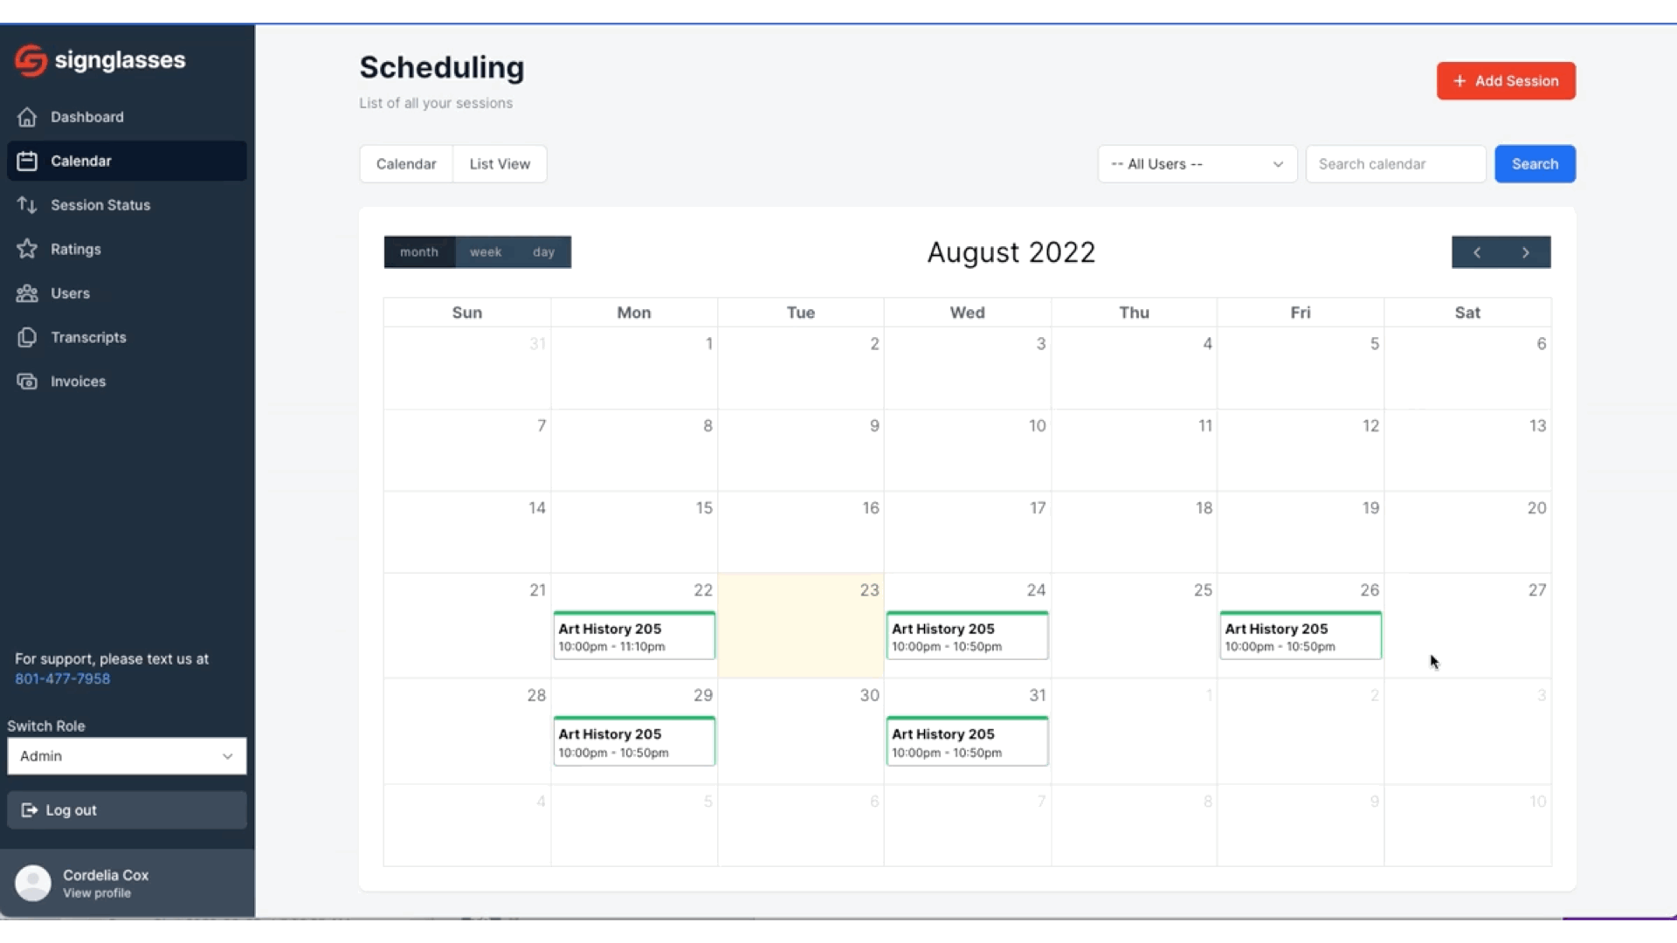
Task: Open the Dashboard home icon
Action: coord(27,117)
